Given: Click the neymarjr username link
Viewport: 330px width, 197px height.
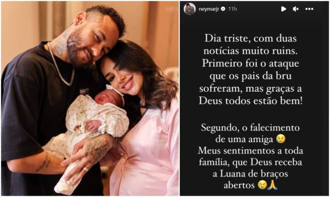Looking at the screenshot, I should point(209,9).
